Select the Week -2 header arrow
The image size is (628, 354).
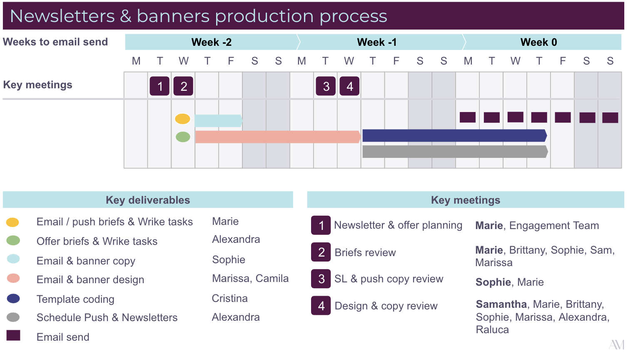[x=212, y=42]
